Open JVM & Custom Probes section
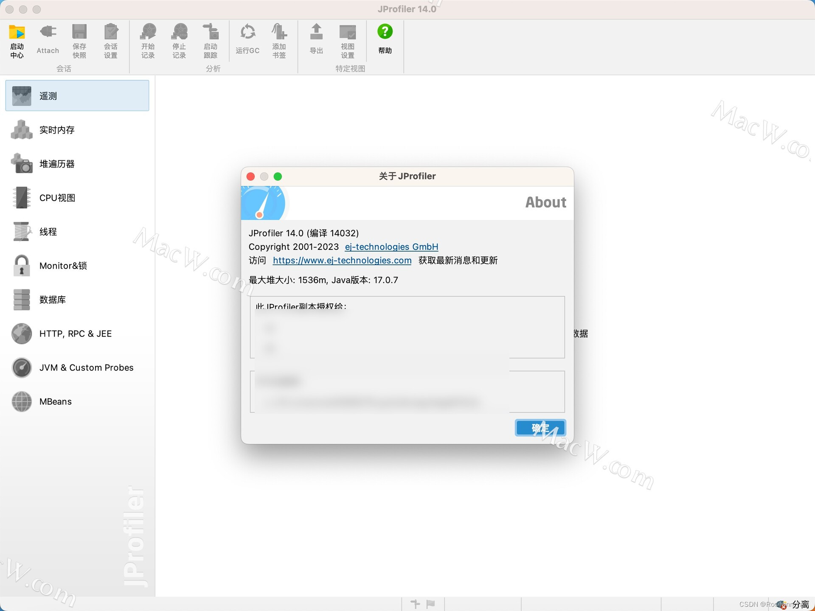The height and width of the screenshot is (611, 815). [77, 367]
